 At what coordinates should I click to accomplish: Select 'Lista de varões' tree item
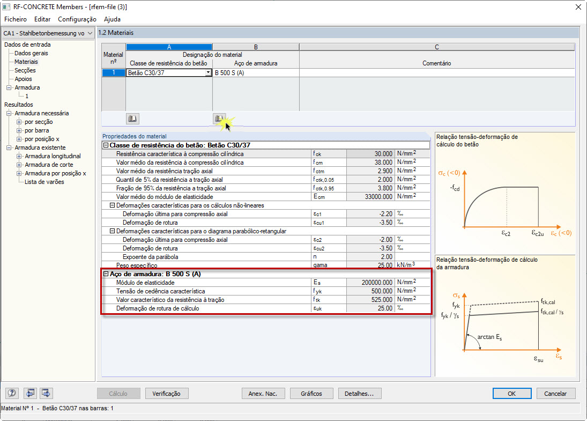[x=44, y=182]
